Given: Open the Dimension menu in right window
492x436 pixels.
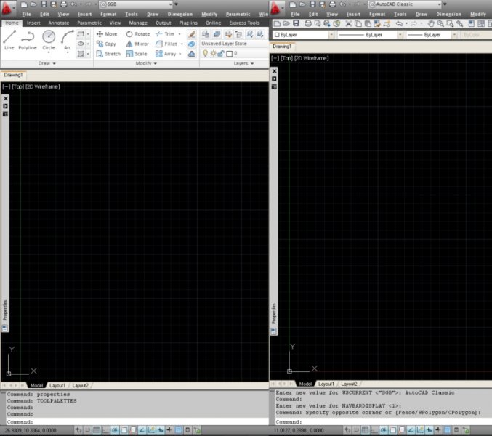Looking at the screenshot, I should tap(448, 14).
